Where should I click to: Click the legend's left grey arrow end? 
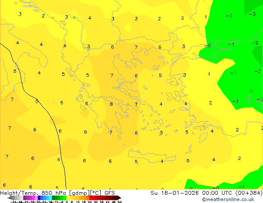[x=10, y=198]
